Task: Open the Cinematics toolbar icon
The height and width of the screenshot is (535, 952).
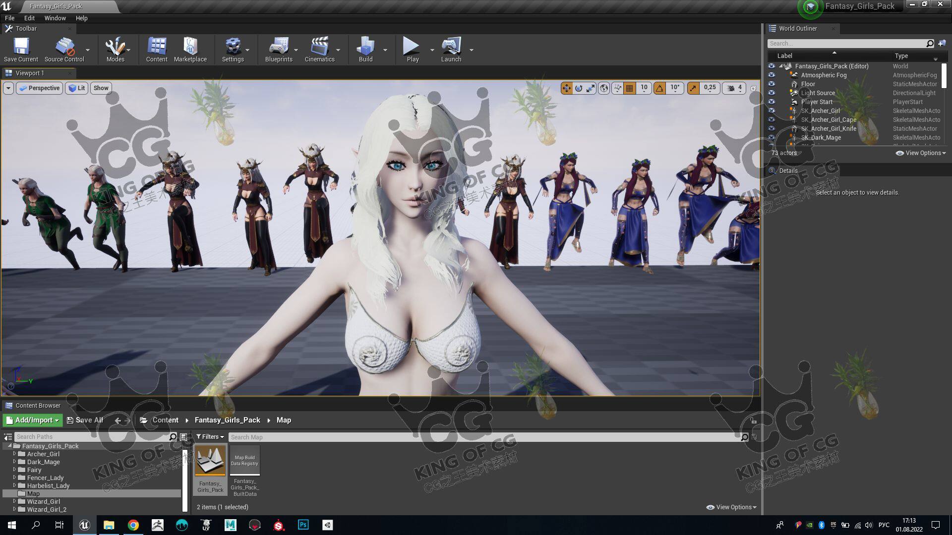Action: click(x=319, y=49)
